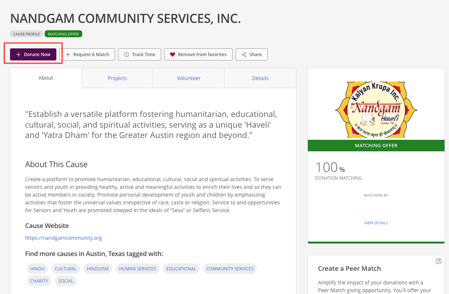Viewport: 449px width, 294px height.
Task: Click the green MATCHING OFFER badge
Action: 63,34
